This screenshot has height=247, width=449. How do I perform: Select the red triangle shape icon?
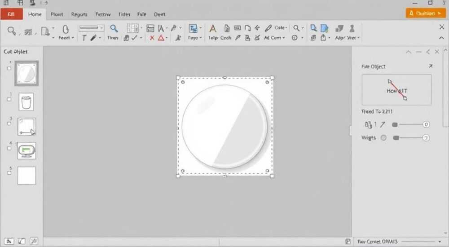[x=161, y=38]
